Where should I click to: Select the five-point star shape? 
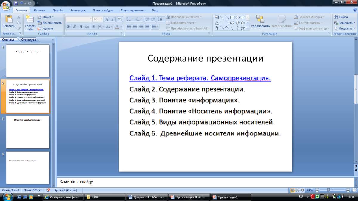(243, 28)
